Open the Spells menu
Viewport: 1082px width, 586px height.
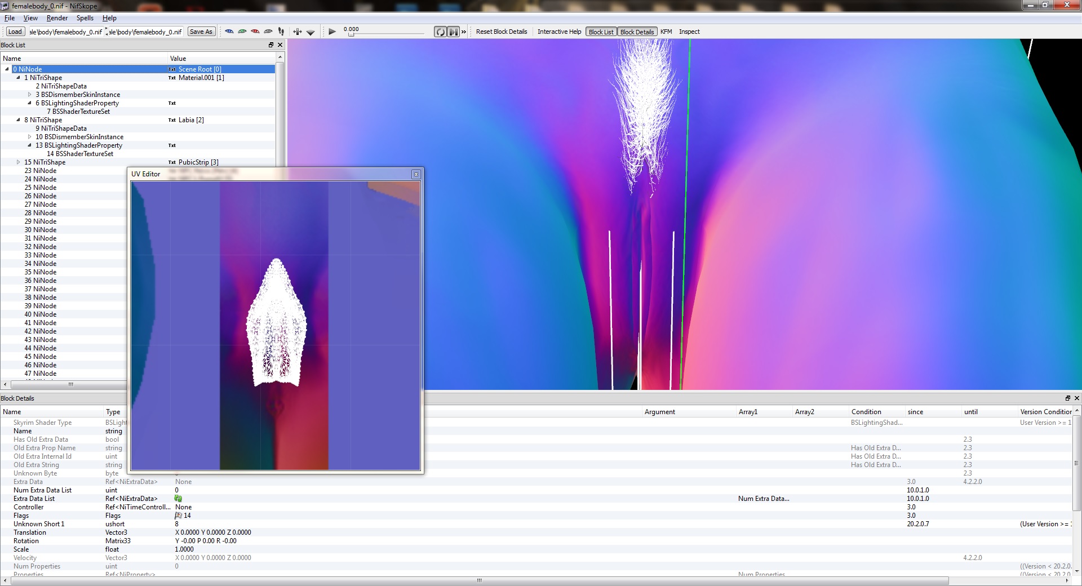(85, 18)
